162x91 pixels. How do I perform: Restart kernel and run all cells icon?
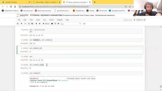tap(58, 24)
